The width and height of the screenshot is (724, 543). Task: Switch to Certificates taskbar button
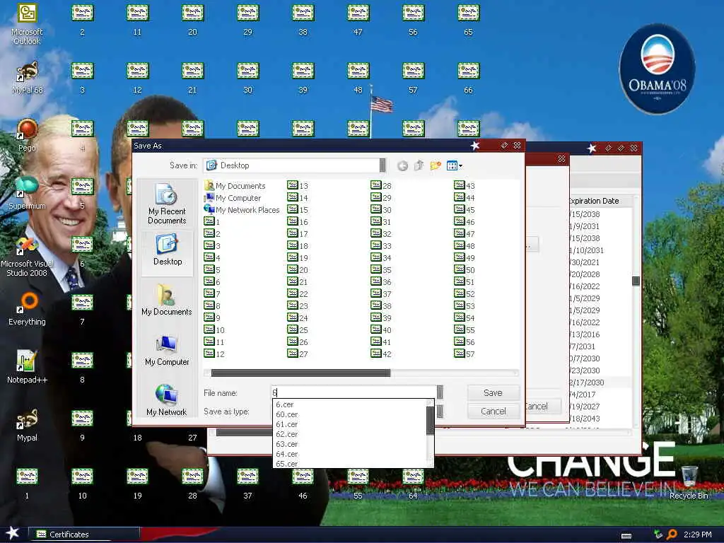tap(83, 535)
